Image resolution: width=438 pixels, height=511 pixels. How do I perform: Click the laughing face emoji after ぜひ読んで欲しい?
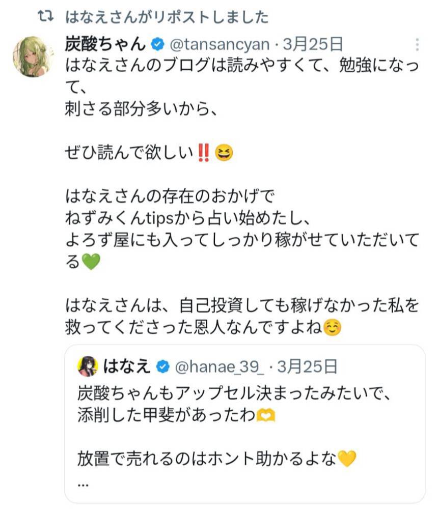tap(224, 153)
